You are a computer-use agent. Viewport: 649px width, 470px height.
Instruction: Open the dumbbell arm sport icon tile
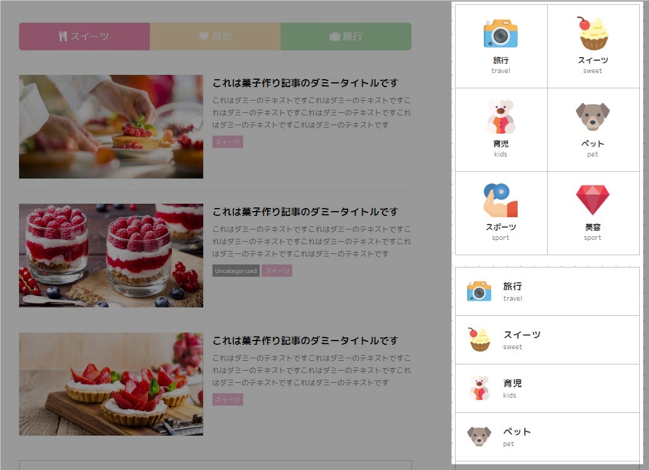point(500,200)
